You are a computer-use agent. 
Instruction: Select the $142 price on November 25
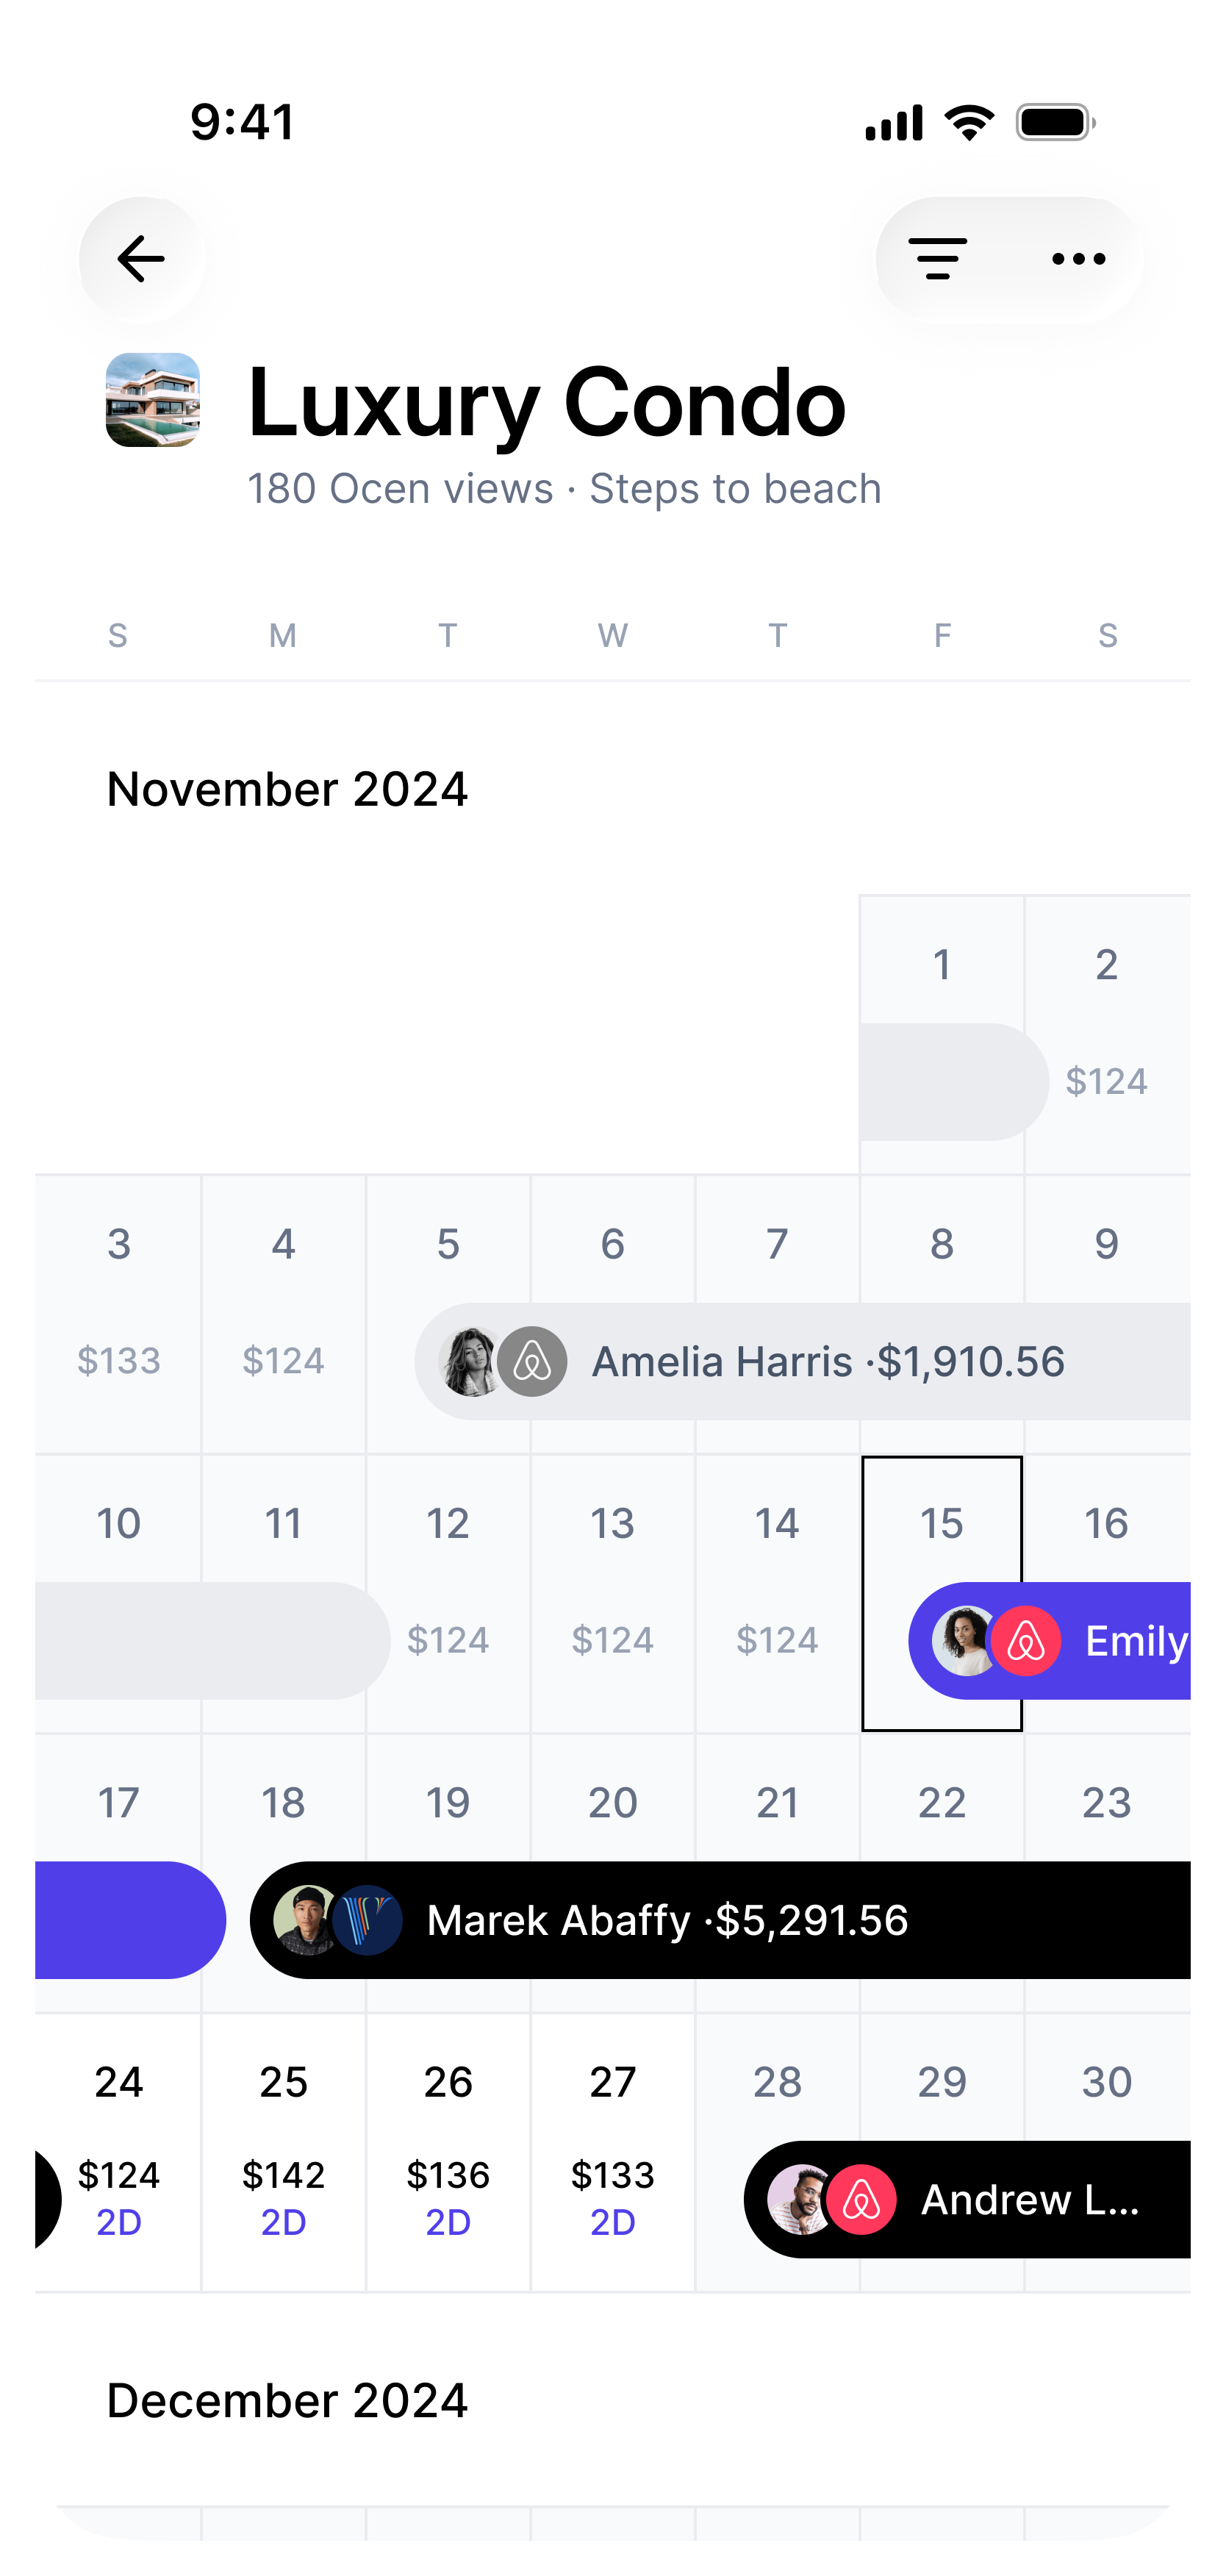coord(283,2175)
